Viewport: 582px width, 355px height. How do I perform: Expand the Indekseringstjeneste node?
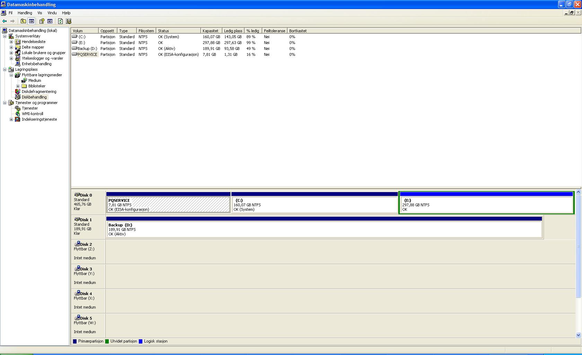point(11,119)
